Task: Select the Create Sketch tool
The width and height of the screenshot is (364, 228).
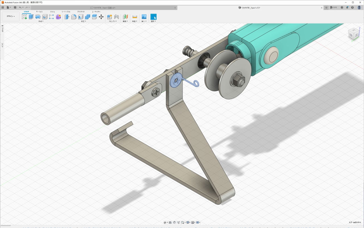Action: coord(24,17)
